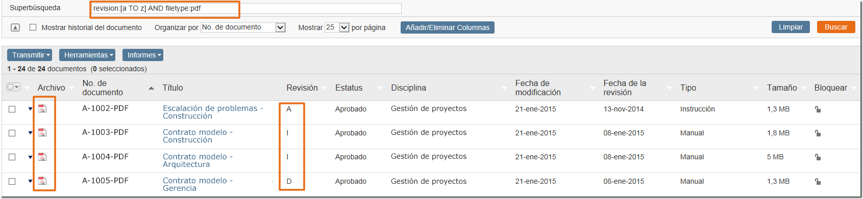Open PDF file icon for A-1005-PDF

pos(42,181)
